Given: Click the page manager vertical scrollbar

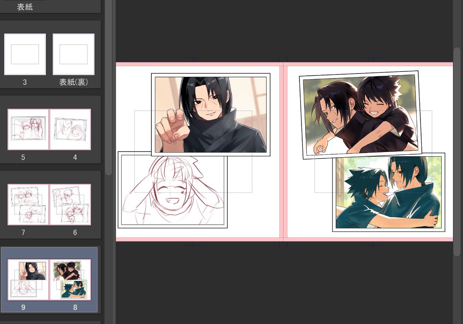Looking at the screenshot, I should point(108,88).
